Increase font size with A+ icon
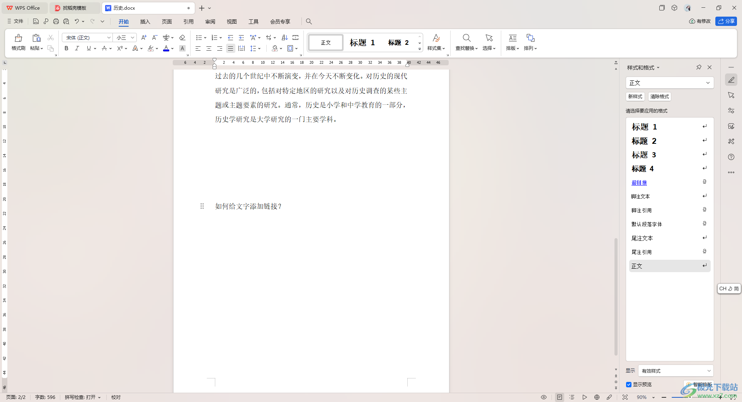 pyautogui.click(x=144, y=37)
